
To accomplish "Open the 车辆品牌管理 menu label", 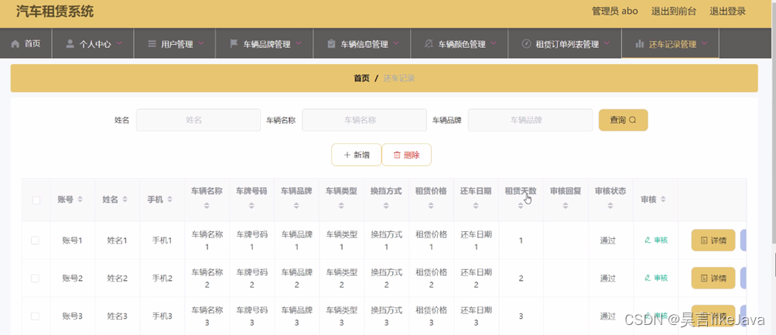I will (267, 44).
